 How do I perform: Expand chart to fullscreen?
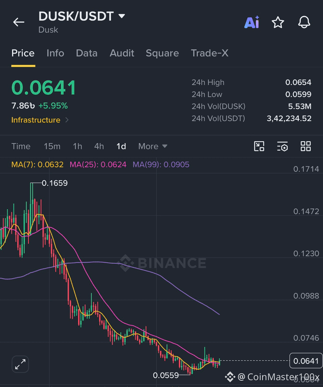pos(20,364)
